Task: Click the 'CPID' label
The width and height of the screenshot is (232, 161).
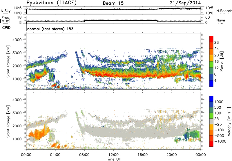Action: (6, 28)
